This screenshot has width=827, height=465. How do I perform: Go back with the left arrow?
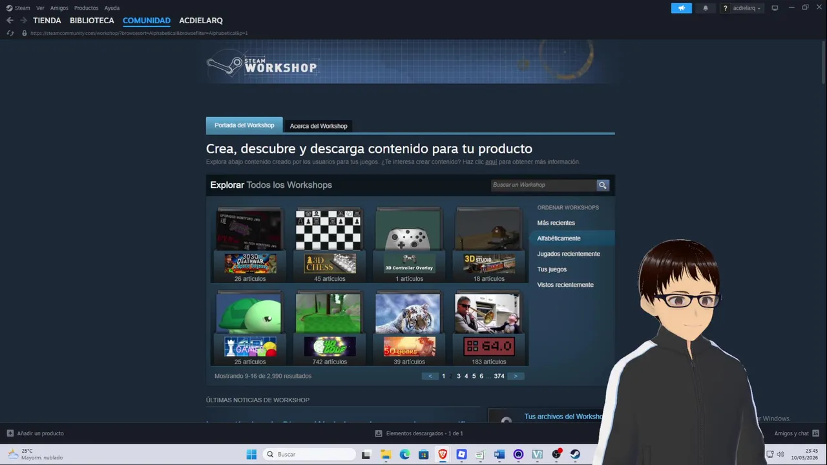pyautogui.click(x=10, y=20)
